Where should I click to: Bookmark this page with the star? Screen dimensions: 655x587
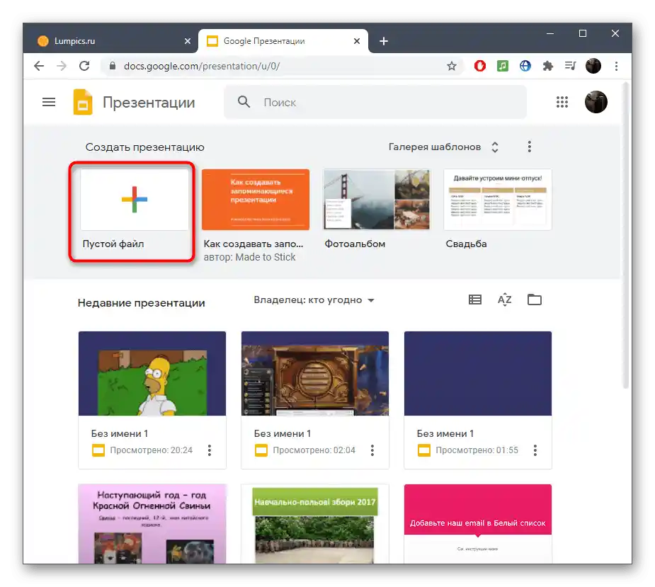pyautogui.click(x=452, y=66)
